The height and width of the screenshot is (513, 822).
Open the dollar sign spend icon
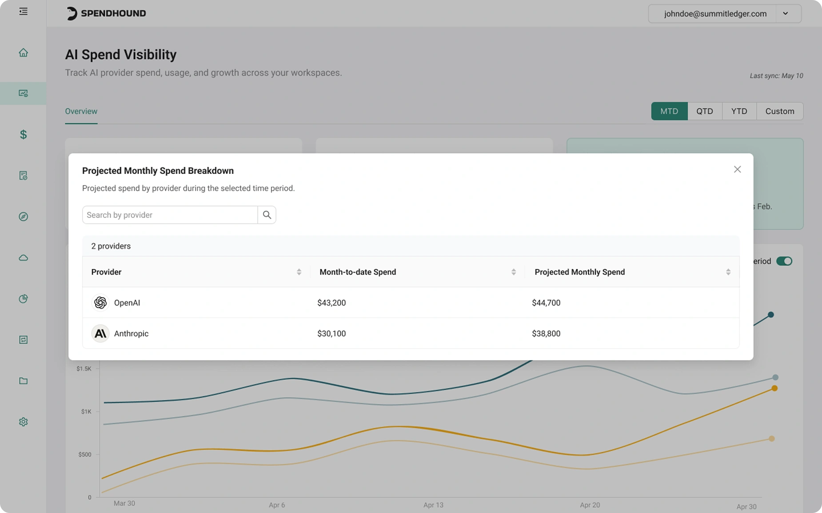(23, 134)
